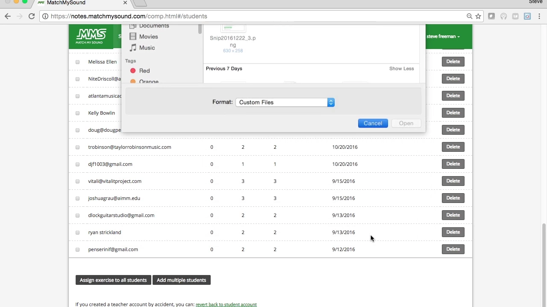Check the box for djf1003@gmail.com
This screenshot has height=307, width=547.
click(x=77, y=164)
